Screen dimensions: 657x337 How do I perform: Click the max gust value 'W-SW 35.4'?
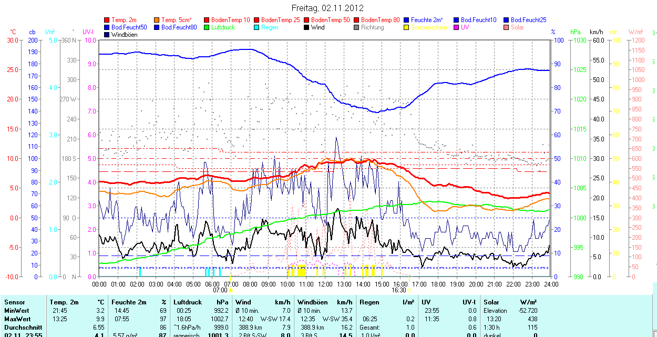337,319
